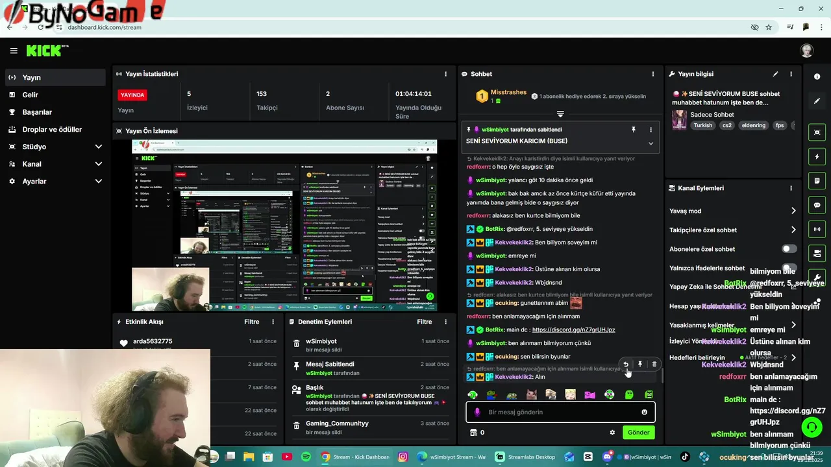The width and height of the screenshot is (831, 467).
Task: Open Yayın bilgisi panel options menu
Action: (791, 74)
